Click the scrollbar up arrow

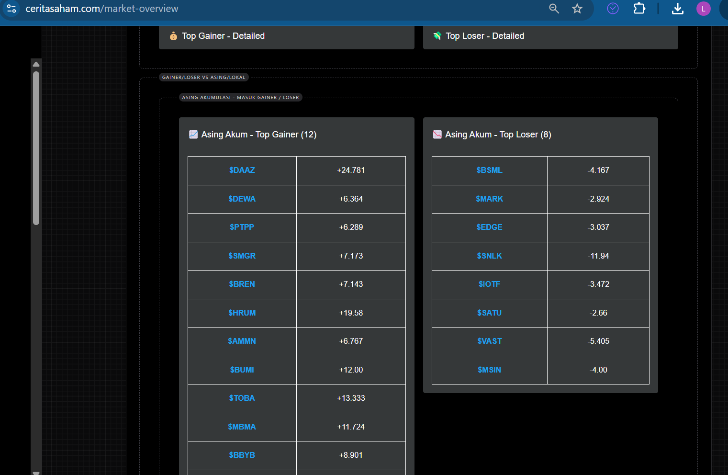coord(36,64)
